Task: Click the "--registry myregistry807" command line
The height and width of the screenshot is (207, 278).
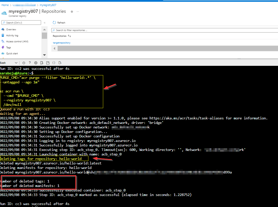Action: (29, 100)
